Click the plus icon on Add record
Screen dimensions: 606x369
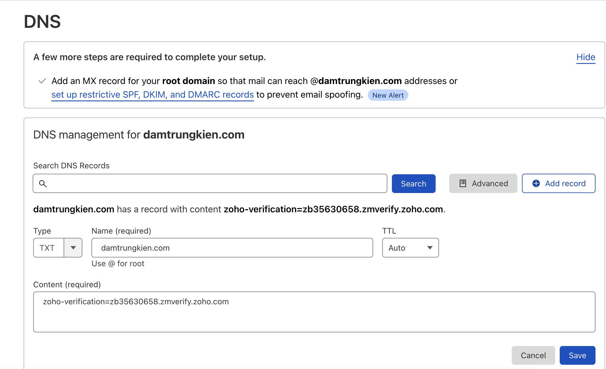(x=536, y=183)
